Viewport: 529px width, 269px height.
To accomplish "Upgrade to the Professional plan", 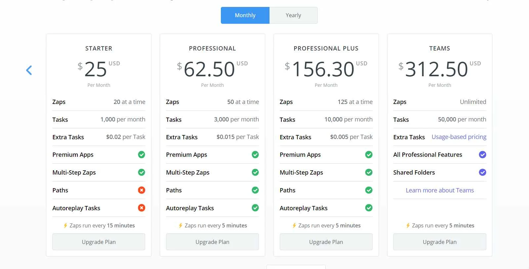I will click(212, 242).
